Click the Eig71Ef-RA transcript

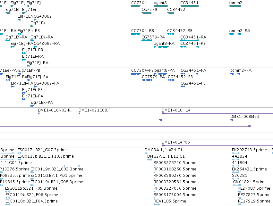coord(7,40)
